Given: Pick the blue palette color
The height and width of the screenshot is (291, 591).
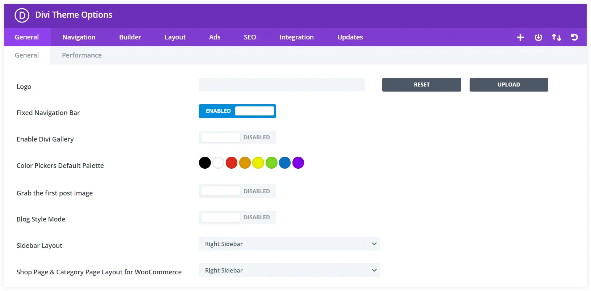Looking at the screenshot, I should 285,163.
